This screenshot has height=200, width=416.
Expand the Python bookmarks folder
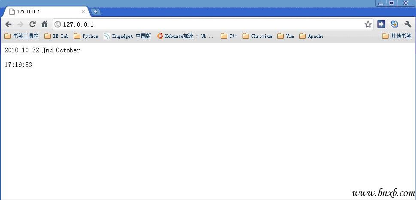(x=86, y=36)
